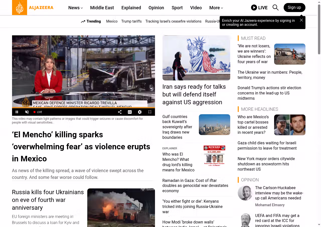Click the Statue of Liberty mural image
Viewport: 321px width, 227px height.
pyautogui.click(x=196, y=58)
